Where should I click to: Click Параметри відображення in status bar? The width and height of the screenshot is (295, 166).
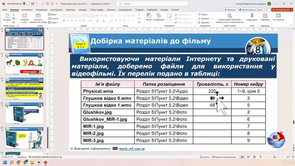click(224, 157)
